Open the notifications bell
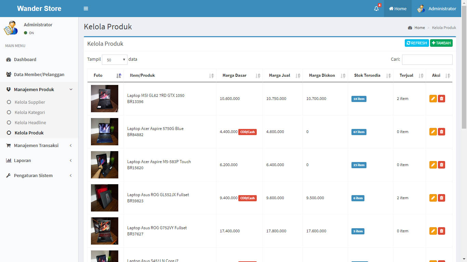The height and width of the screenshot is (262, 467). pos(376,9)
